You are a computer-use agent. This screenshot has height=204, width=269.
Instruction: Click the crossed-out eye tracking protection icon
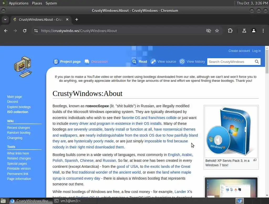coord(208,31)
